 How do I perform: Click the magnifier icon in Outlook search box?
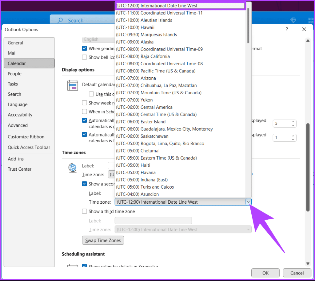coord(60,20)
